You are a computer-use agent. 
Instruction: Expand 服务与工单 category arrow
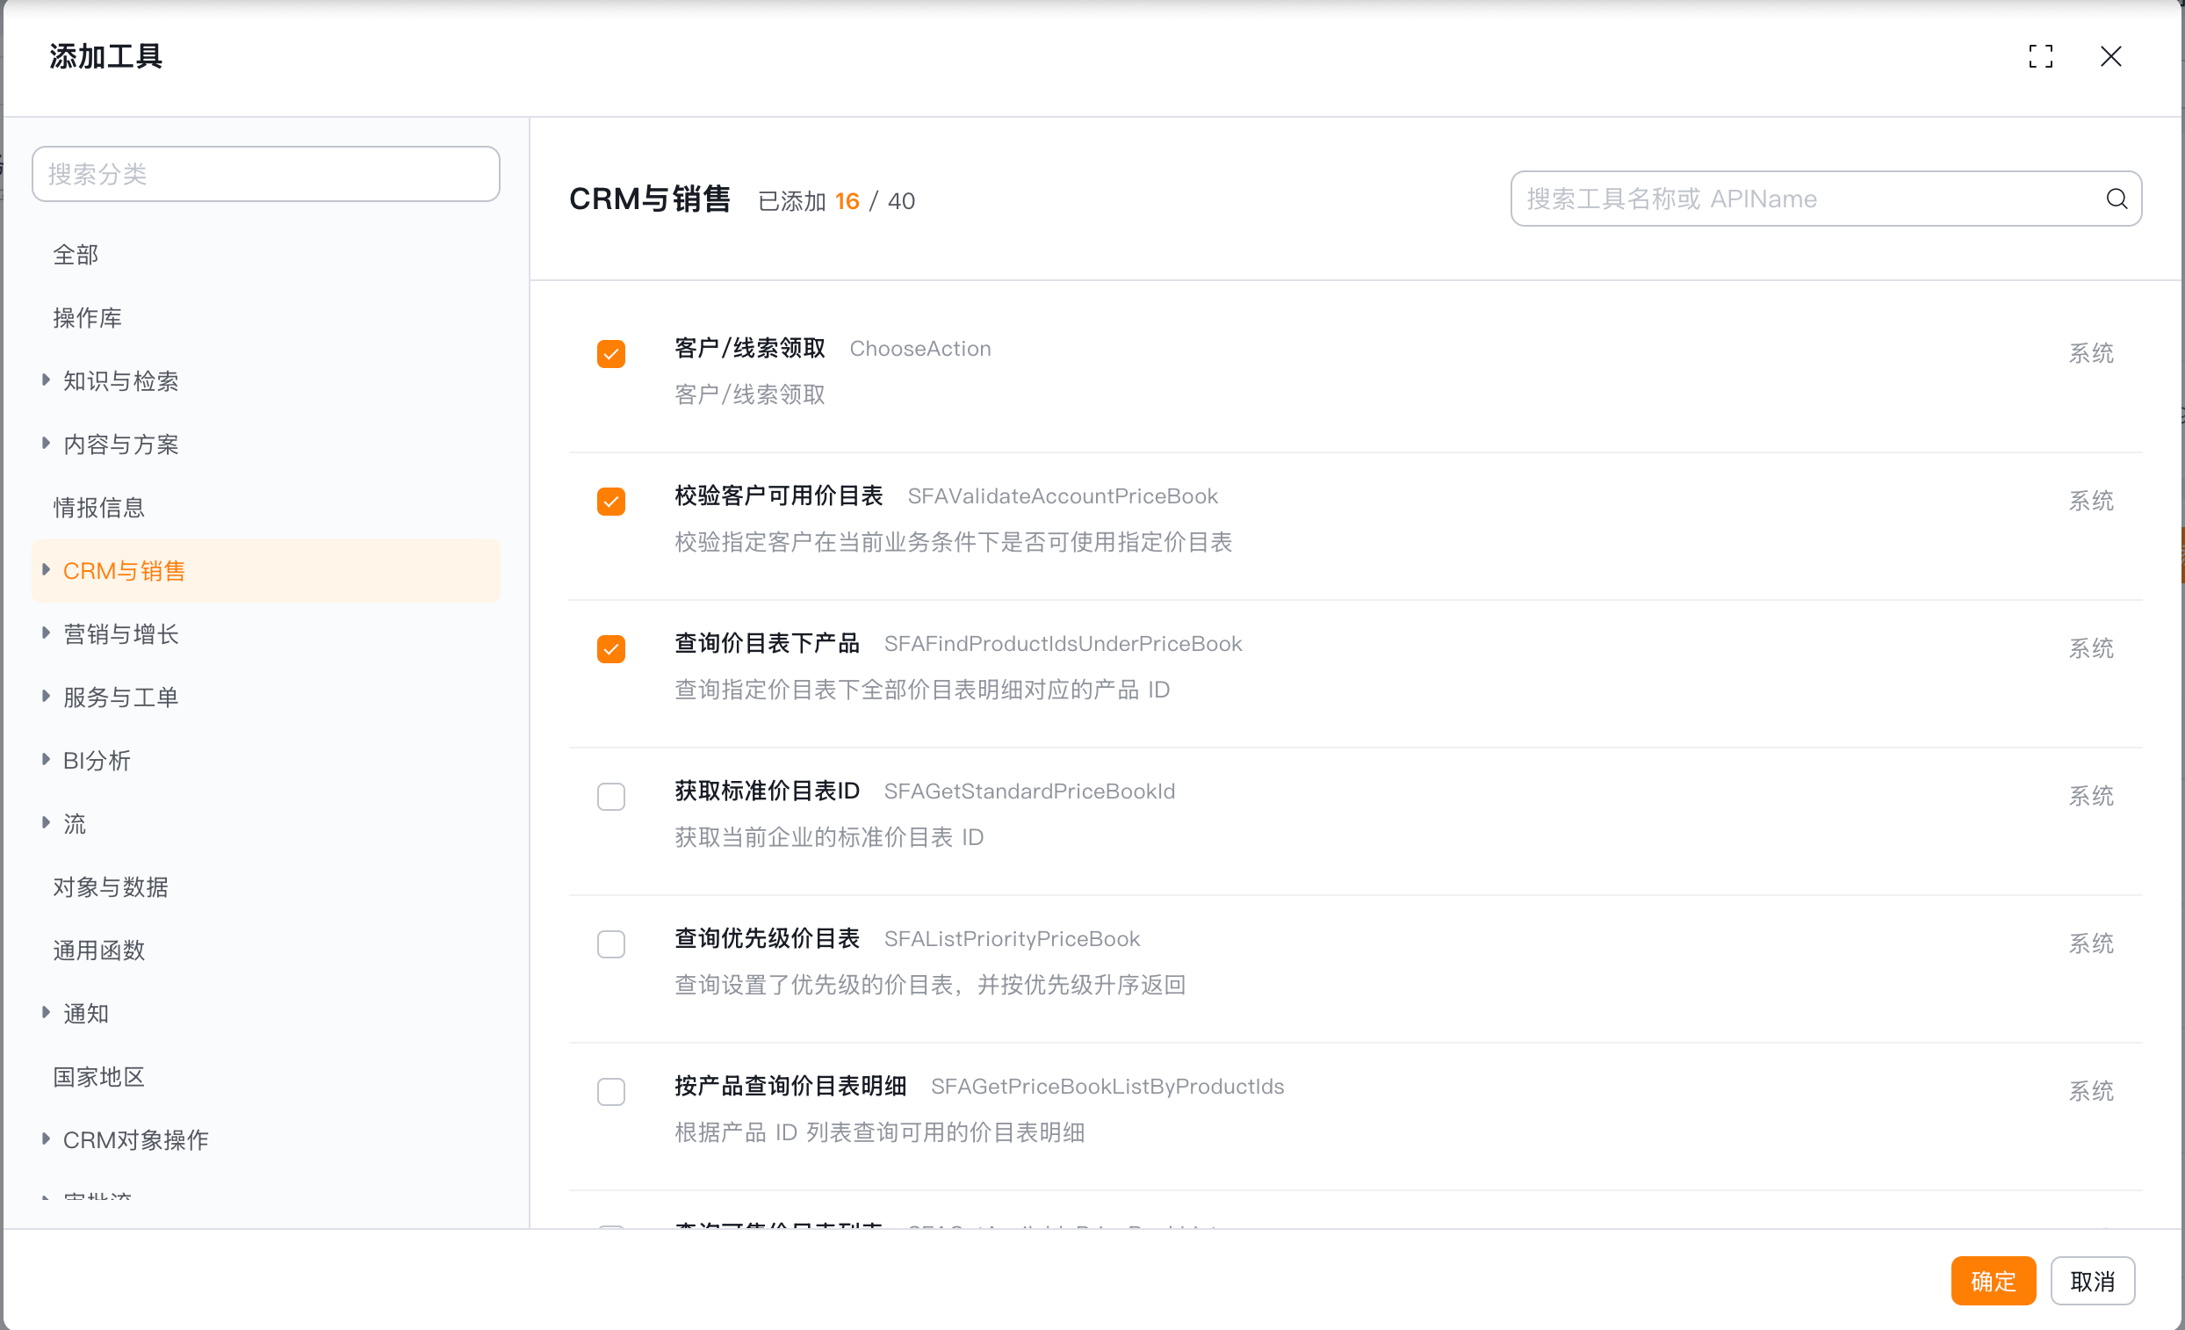point(47,696)
